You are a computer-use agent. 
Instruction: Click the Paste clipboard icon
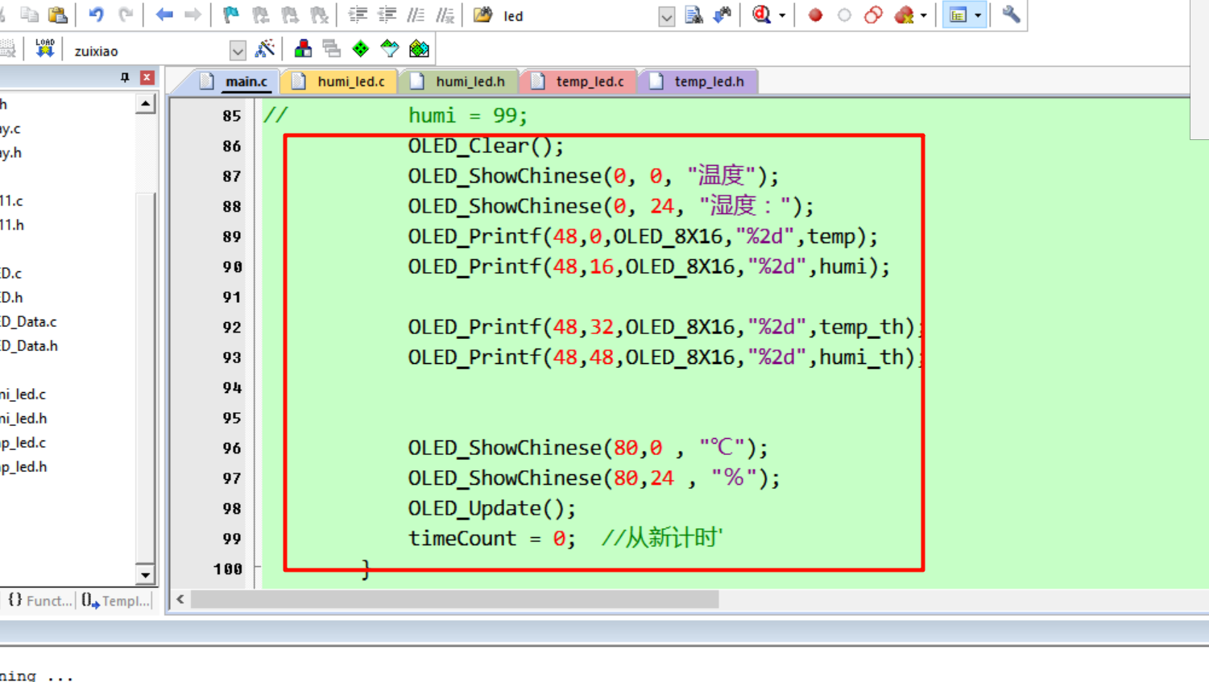tap(58, 14)
